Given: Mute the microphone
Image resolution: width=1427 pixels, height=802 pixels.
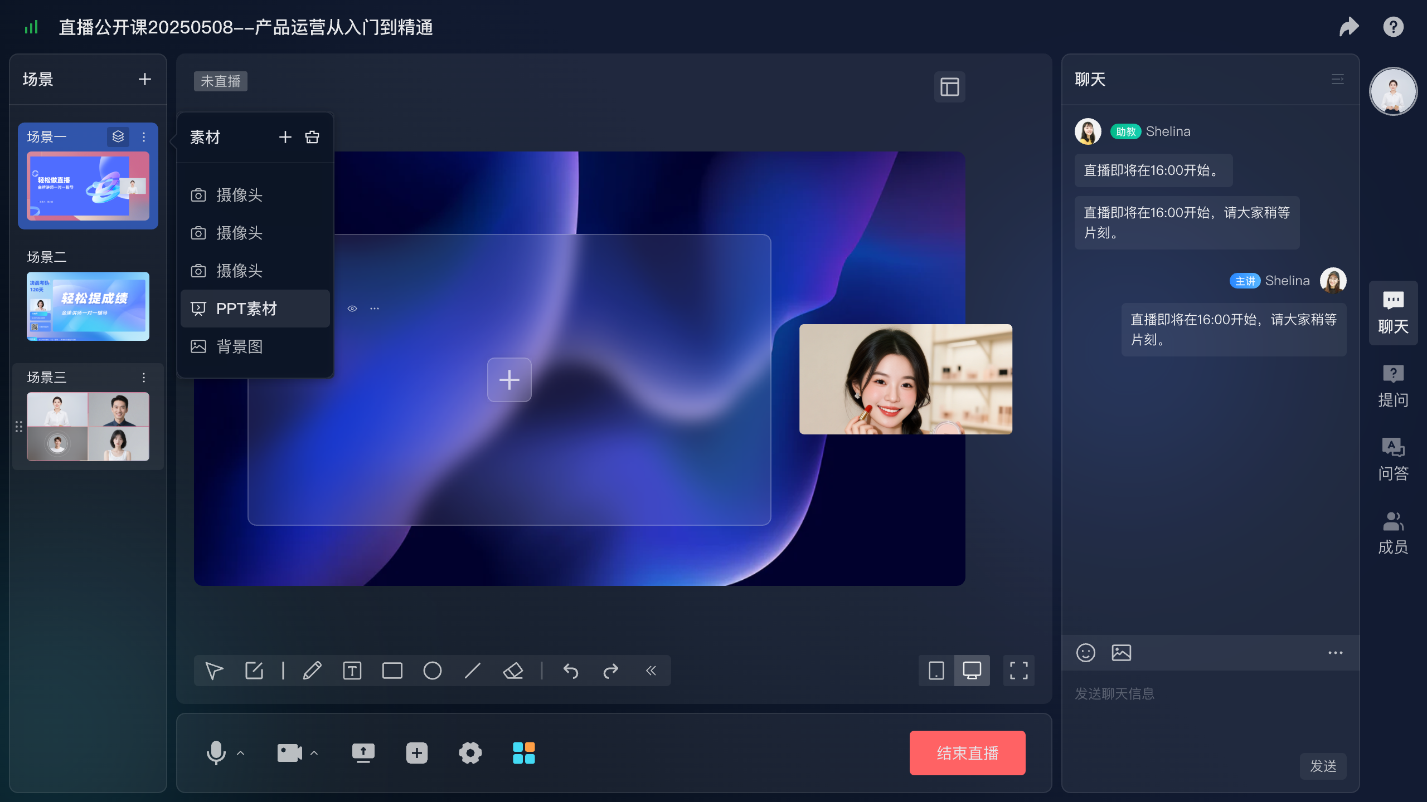Looking at the screenshot, I should tap(216, 753).
